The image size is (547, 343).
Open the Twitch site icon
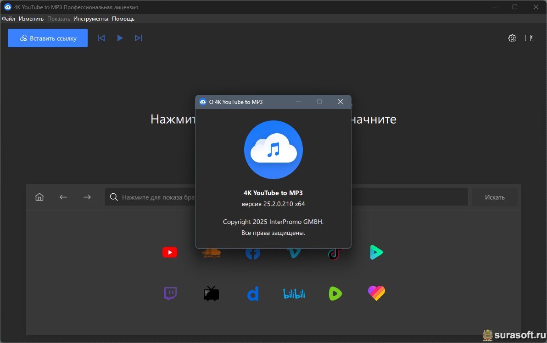[170, 294]
